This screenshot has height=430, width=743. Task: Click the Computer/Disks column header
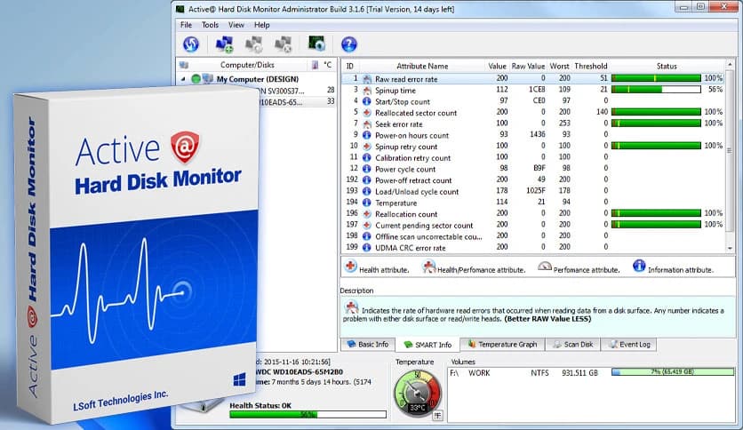(x=247, y=65)
